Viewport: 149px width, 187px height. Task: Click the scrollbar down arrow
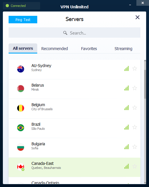(x=145, y=183)
